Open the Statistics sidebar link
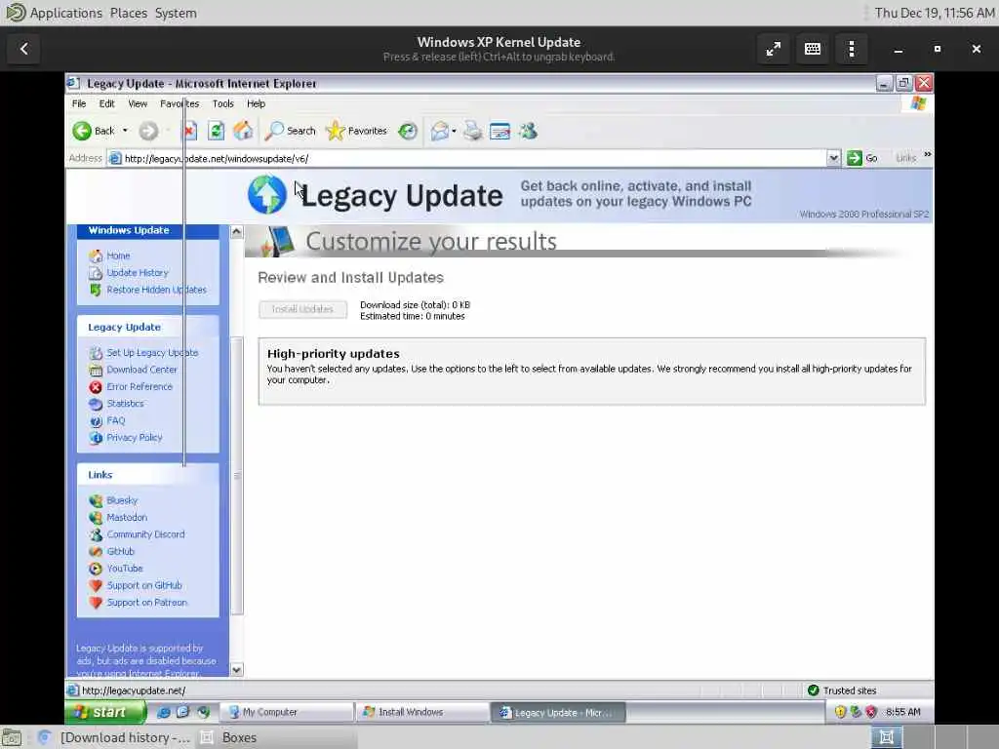 126,404
